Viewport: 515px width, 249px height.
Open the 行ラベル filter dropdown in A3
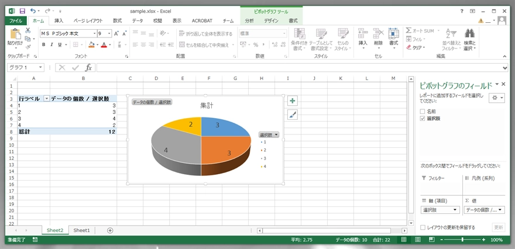[46, 98]
